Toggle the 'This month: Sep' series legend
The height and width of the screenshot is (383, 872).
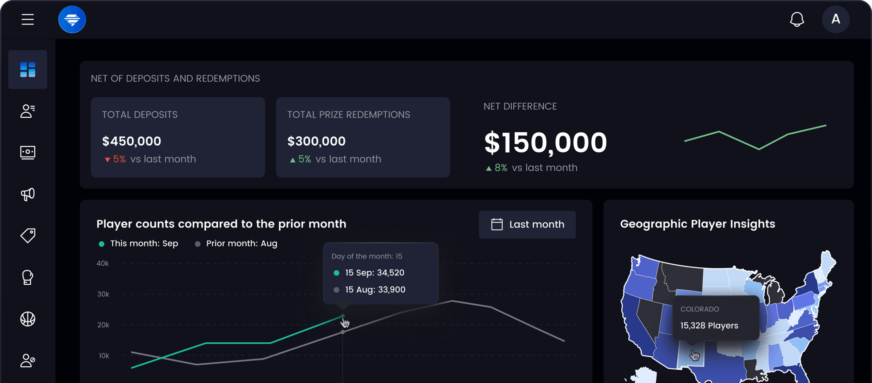(x=143, y=243)
